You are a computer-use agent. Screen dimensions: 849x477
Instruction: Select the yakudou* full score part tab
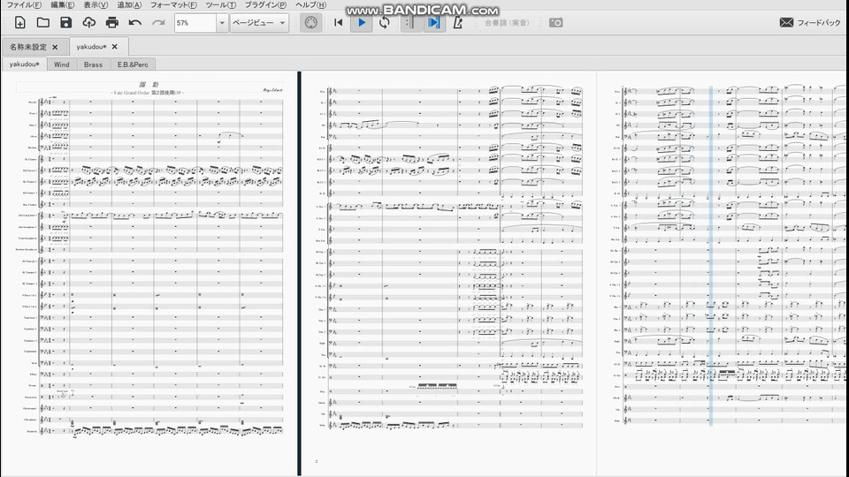pos(25,64)
